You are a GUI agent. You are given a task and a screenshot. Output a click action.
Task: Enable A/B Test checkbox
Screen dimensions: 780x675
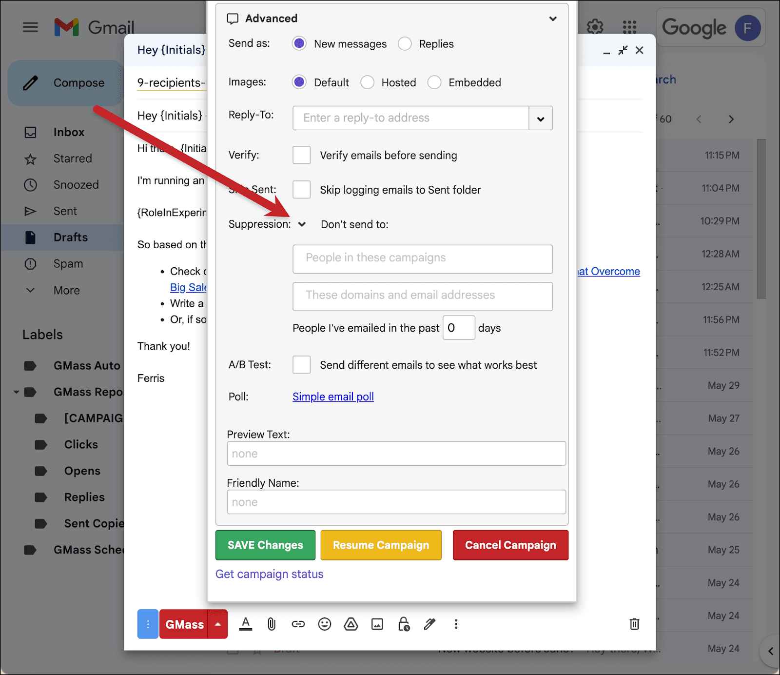tap(301, 364)
